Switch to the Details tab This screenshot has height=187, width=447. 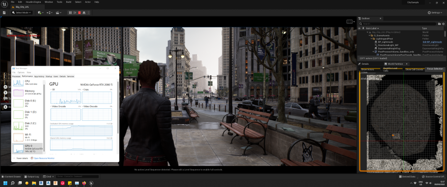coord(363,64)
